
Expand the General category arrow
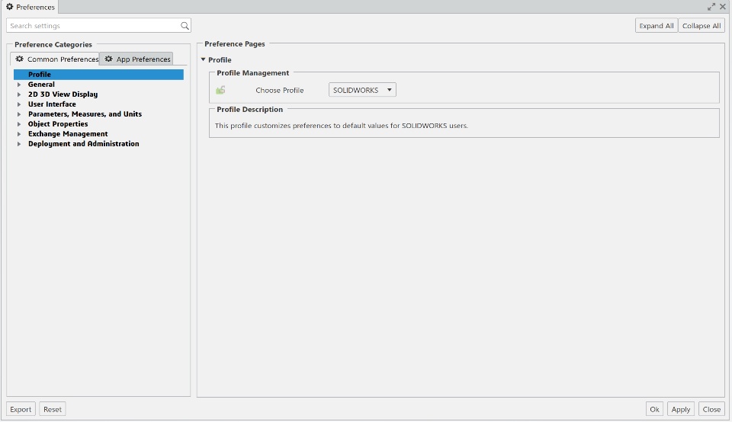click(x=19, y=85)
